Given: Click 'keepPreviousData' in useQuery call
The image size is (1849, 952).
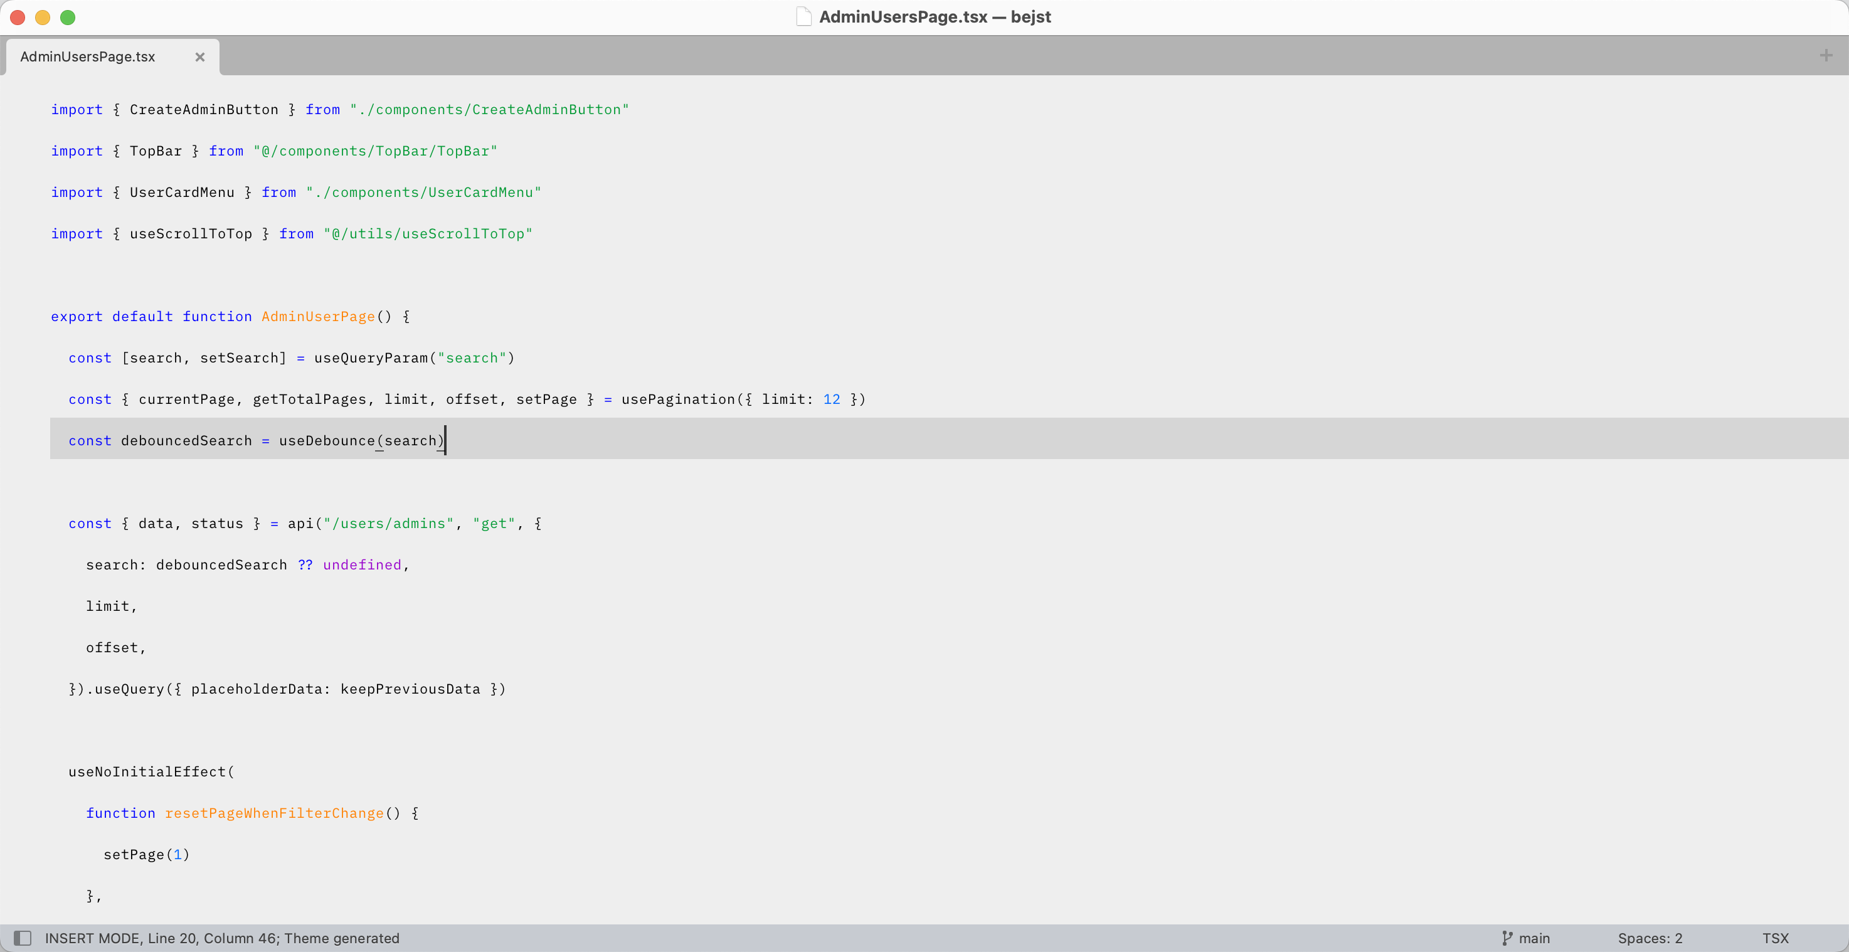Looking at the screenshot, I should pyautogui.click(x=411, y=689).
